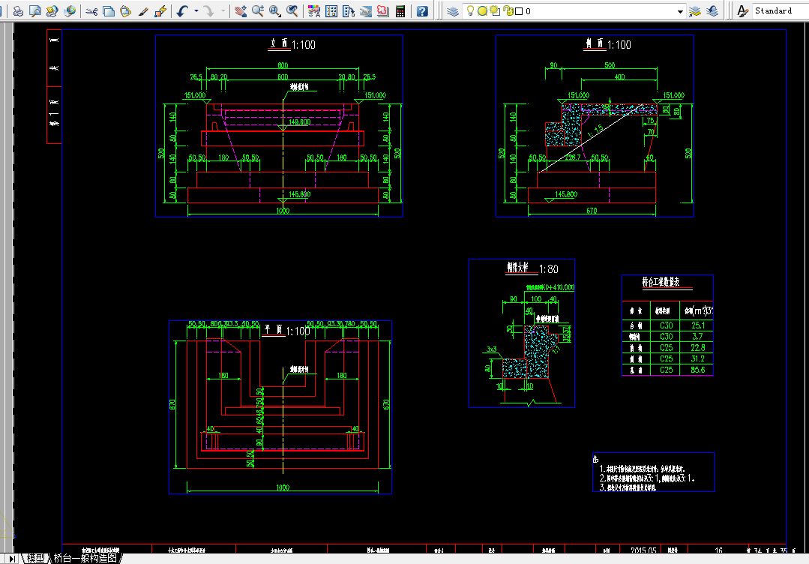Open the QuickCalc calculator icon
The width and height of the screenshot is (809, 564).
pos(400,10)
